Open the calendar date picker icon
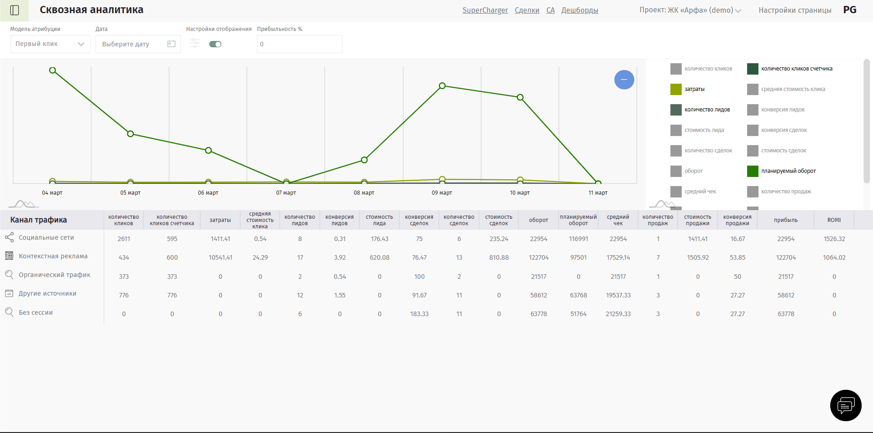The height and width of the screenshot is (433, 873). click(171, 44)
